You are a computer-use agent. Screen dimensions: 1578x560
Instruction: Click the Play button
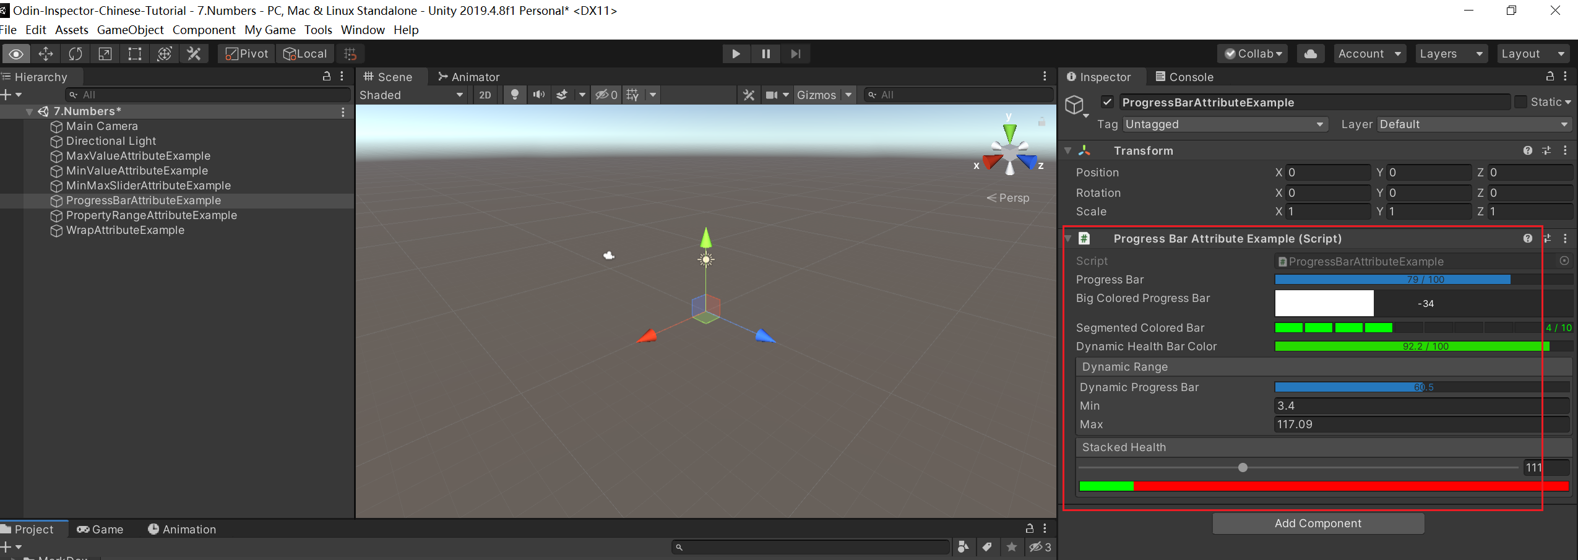(736, 54)
